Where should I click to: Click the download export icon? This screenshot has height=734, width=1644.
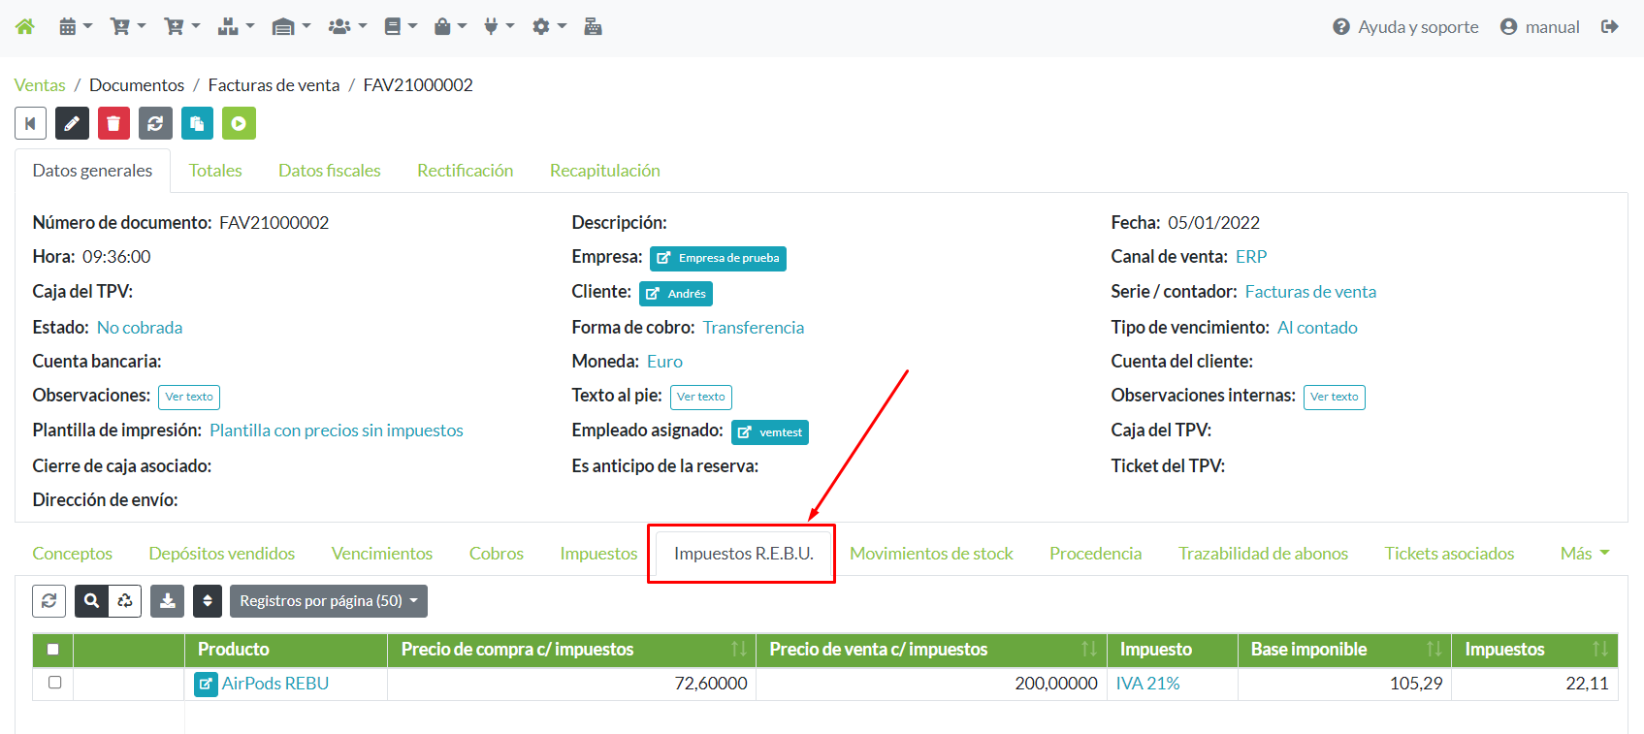click(x=168, y=601)
